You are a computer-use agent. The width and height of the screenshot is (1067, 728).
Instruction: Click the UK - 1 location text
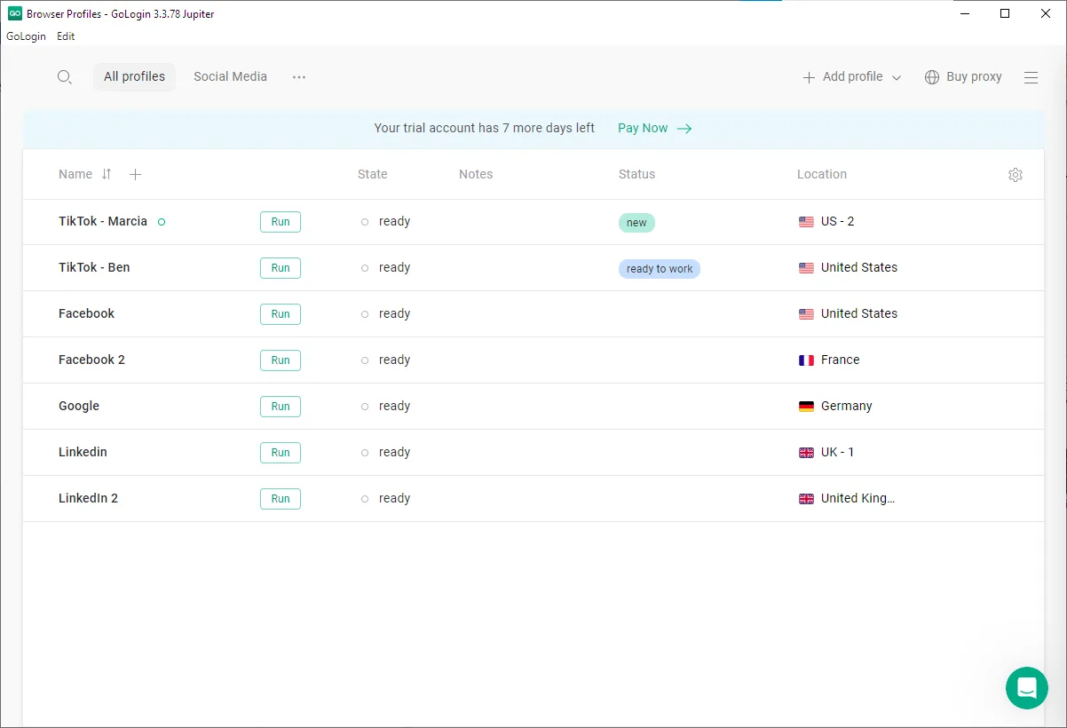coord(837,452)
